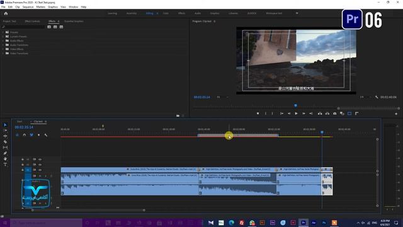Viewport: 403px width, 227px height.
Task: Open the Sequence menu
Action: (28, 7)
